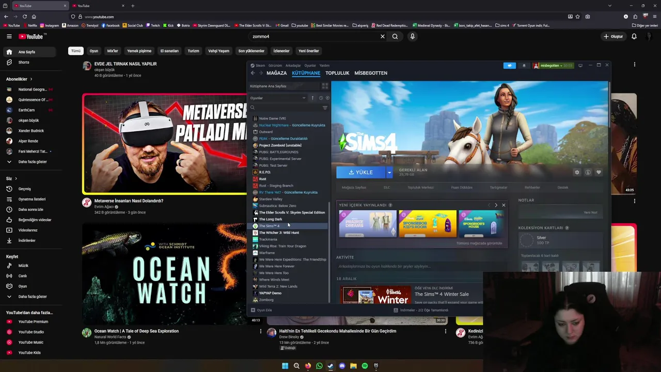Open advanced filter options in Steam library search
This screenshot has height=372, width=661.
pyautogui.click(x=325, y=107)
